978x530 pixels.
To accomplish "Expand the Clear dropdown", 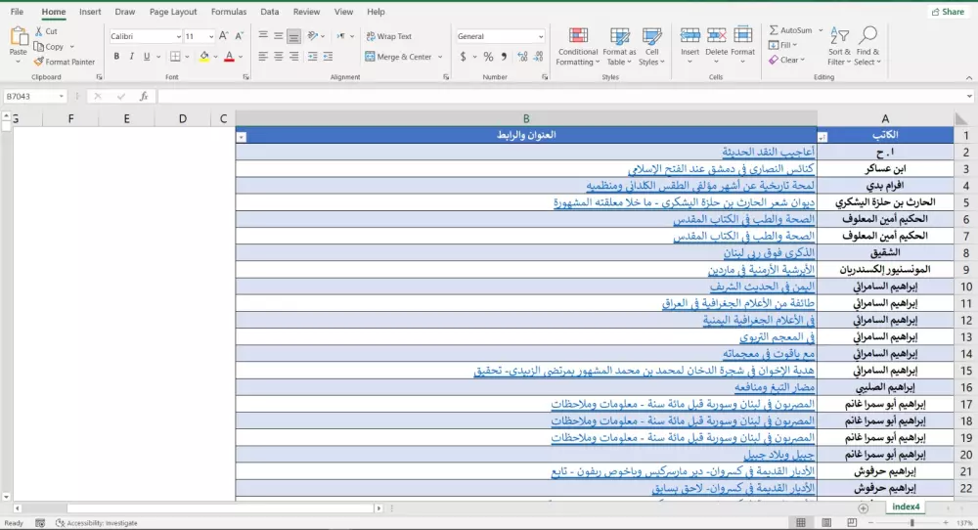I will [802, 60].
